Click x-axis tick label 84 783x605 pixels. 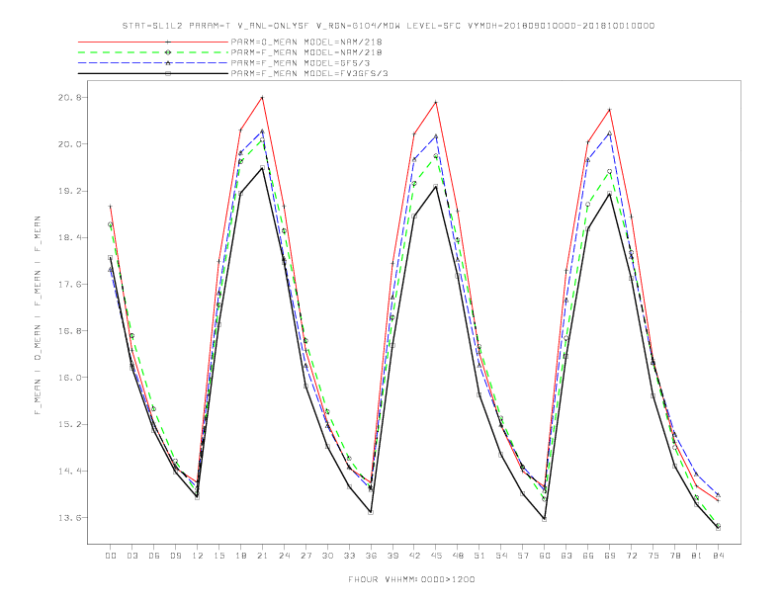pyautogui.click(x=718, y=556)
